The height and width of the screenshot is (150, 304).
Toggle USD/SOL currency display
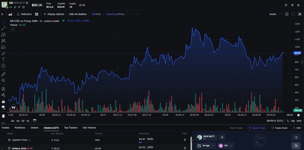pos(97,14)
